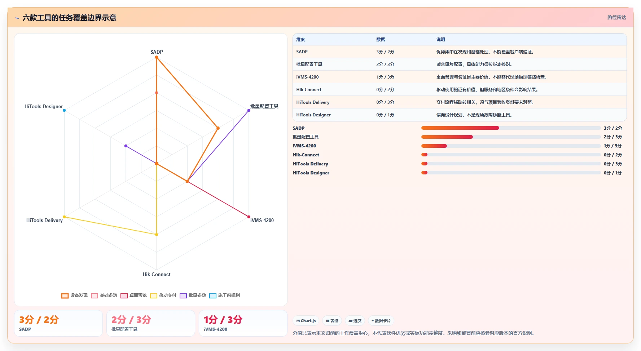Click the HiTools Delivery progress bar
The image size is (641, 351).
point(511,164)
